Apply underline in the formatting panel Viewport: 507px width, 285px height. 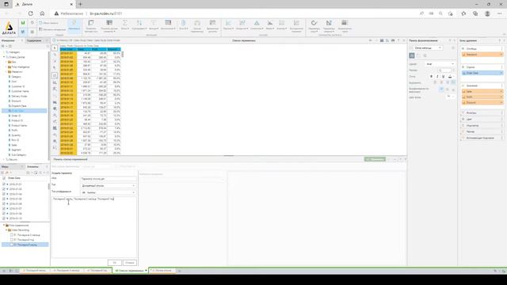pyautogui.click(x=444, y=77)
